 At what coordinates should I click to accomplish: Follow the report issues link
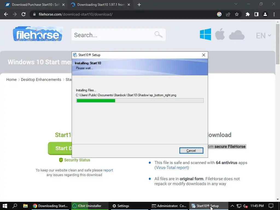tap(108, 170)
